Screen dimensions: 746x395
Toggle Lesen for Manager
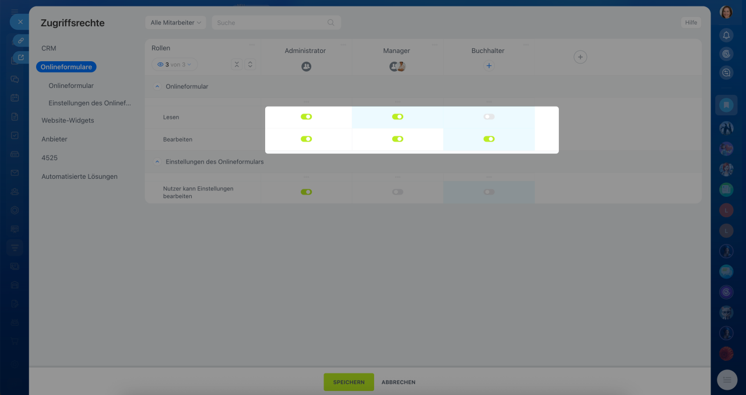(x=397, y=117)
